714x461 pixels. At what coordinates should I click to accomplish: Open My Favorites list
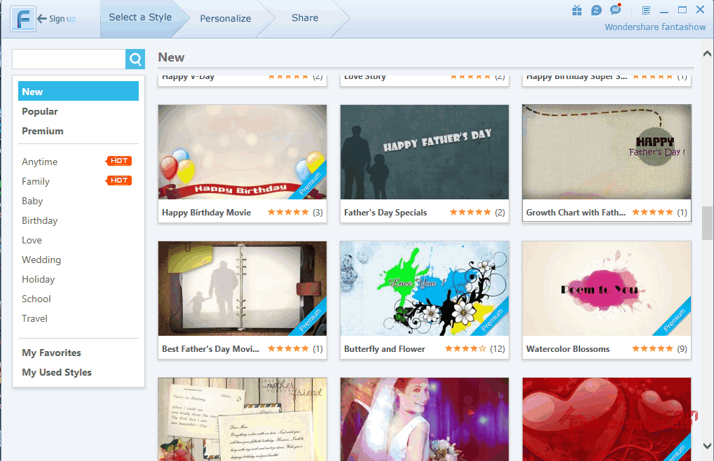tap(51, 353)
